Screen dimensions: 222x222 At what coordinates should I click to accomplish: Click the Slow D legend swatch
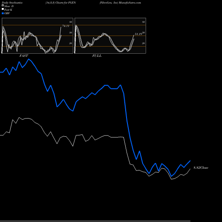pos(3,5)
